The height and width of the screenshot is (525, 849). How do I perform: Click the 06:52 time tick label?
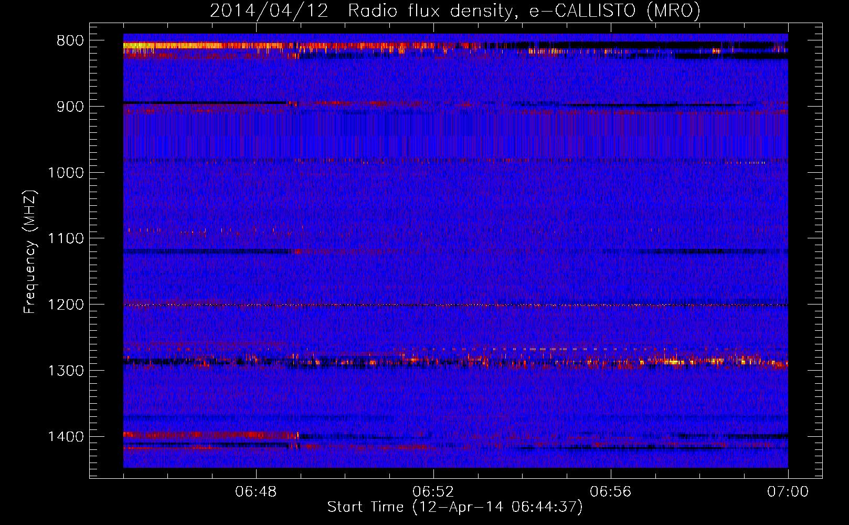coord(433,492)
